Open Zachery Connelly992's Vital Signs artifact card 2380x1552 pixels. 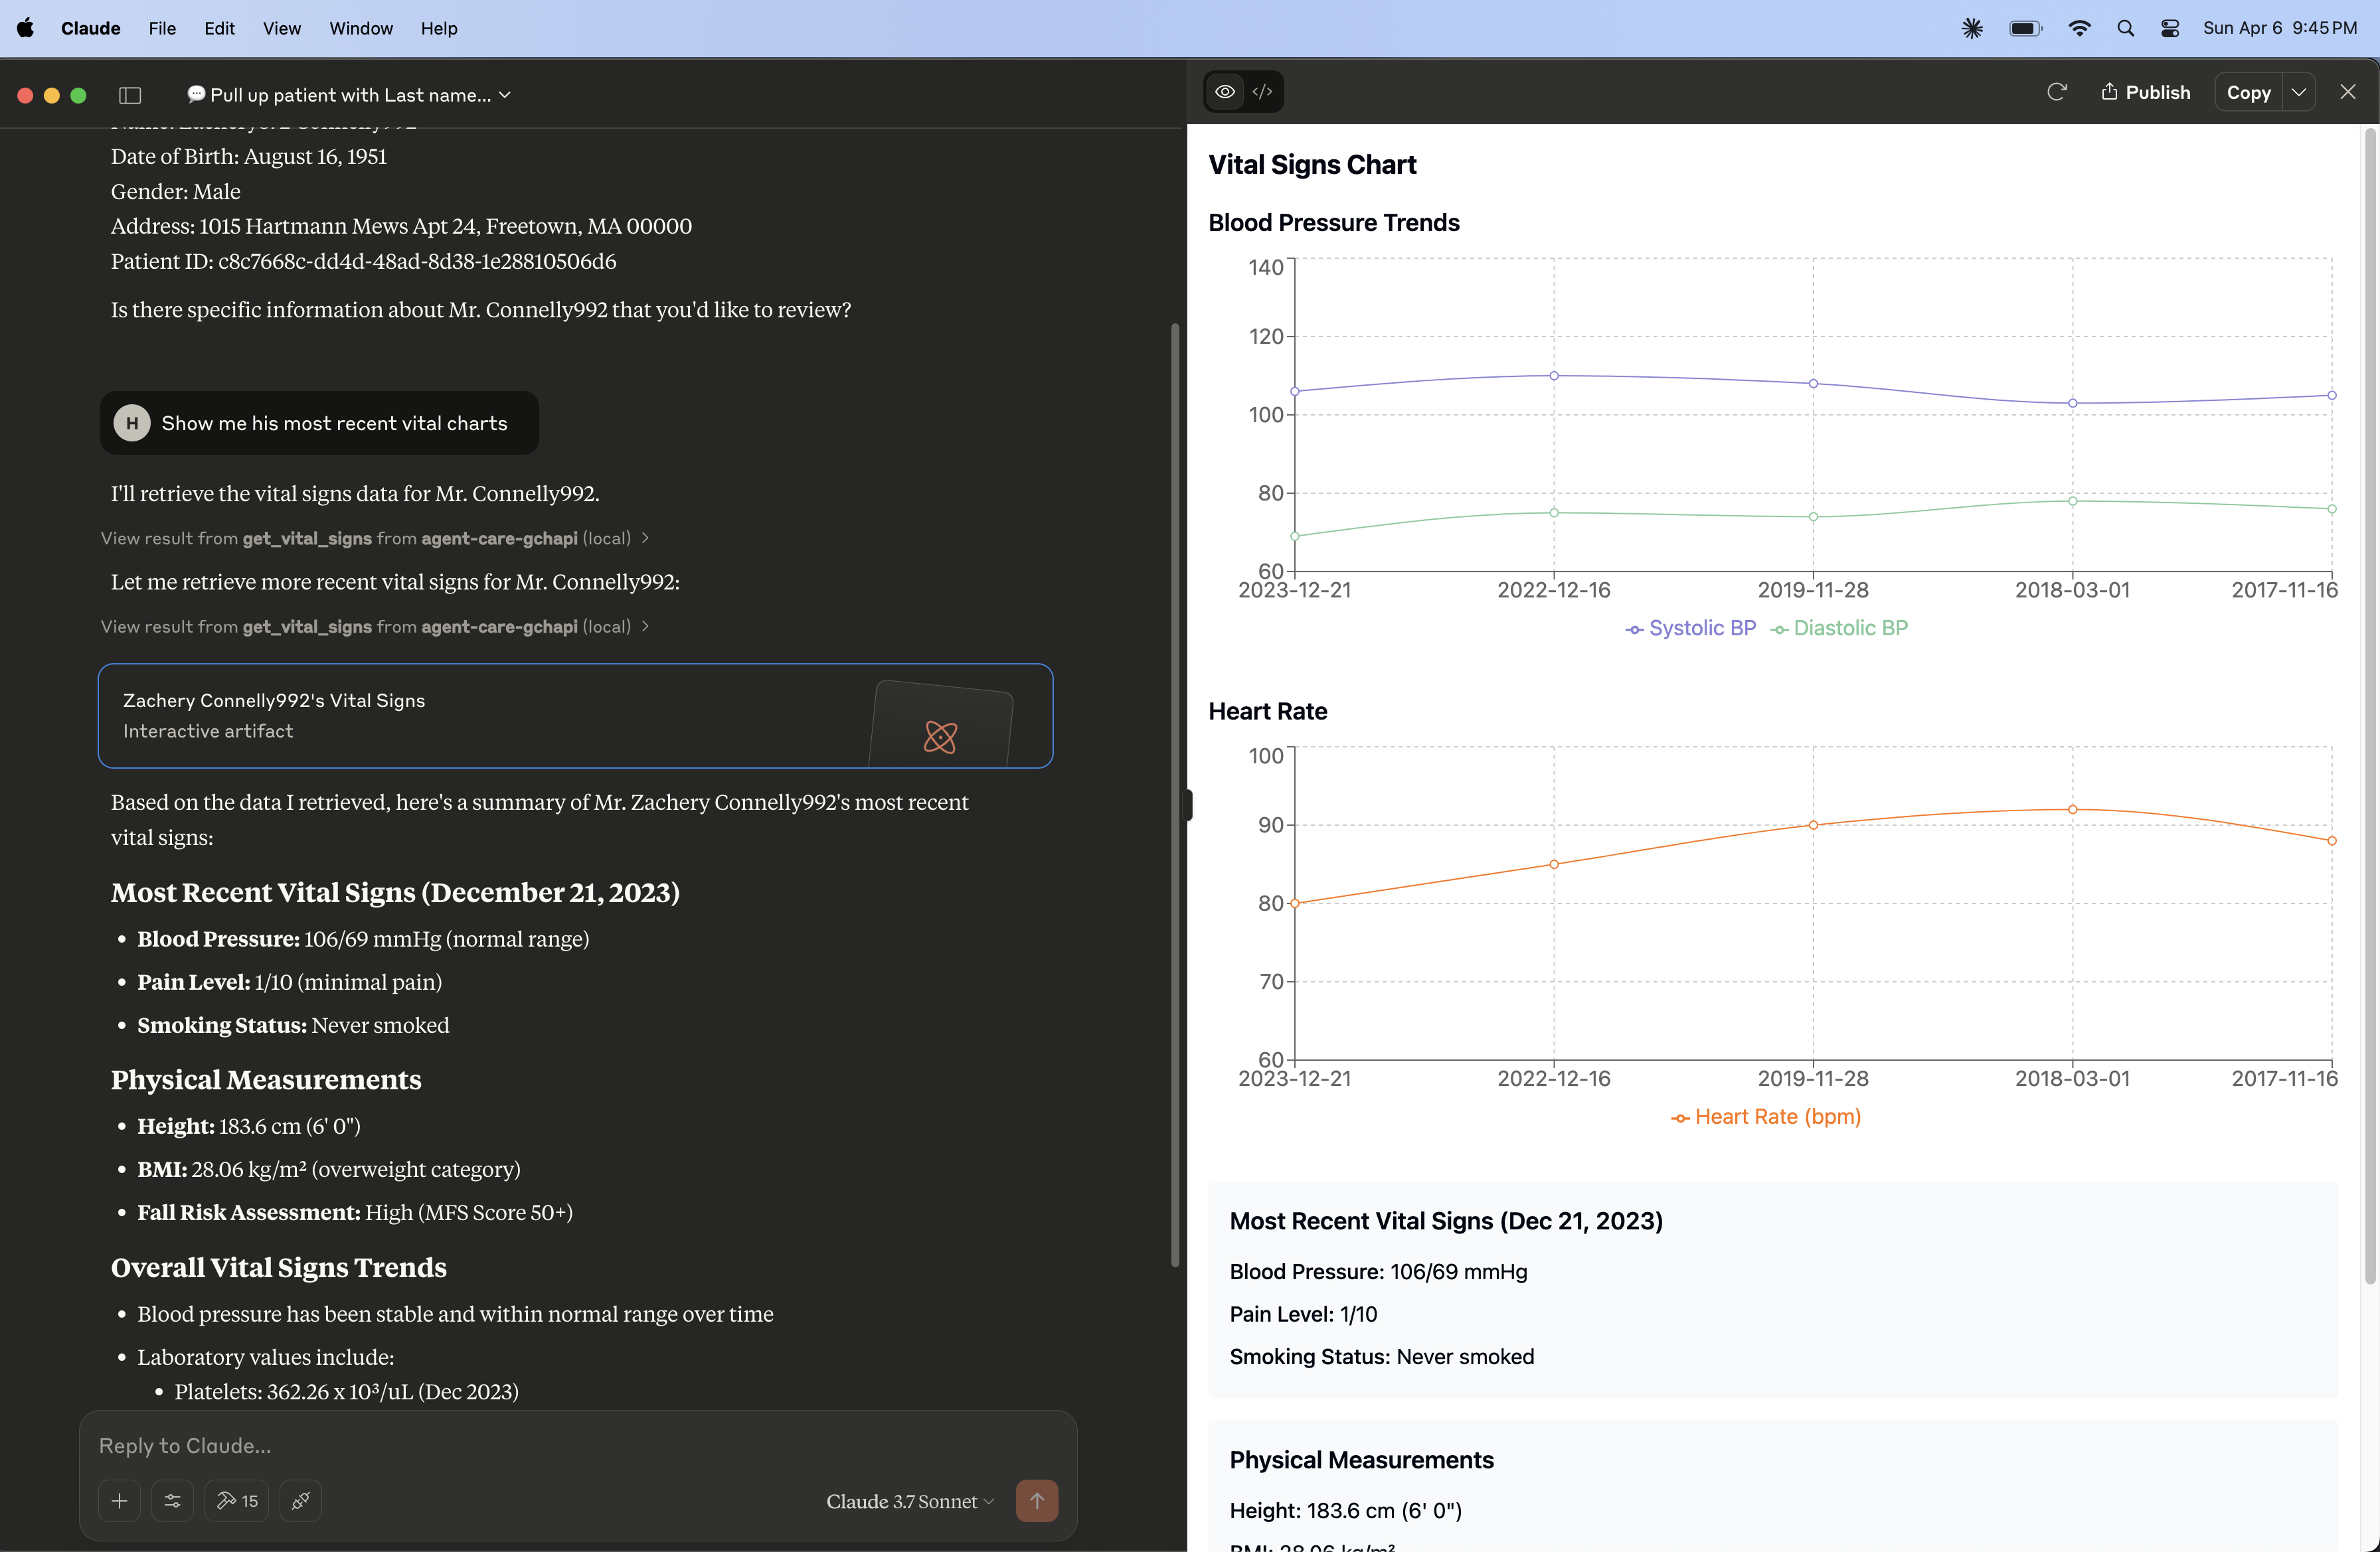(x=575, y=716)
